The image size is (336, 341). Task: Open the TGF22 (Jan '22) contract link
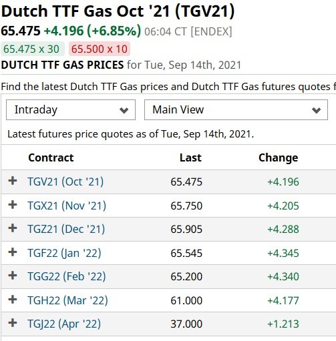(x=64, y=254)
